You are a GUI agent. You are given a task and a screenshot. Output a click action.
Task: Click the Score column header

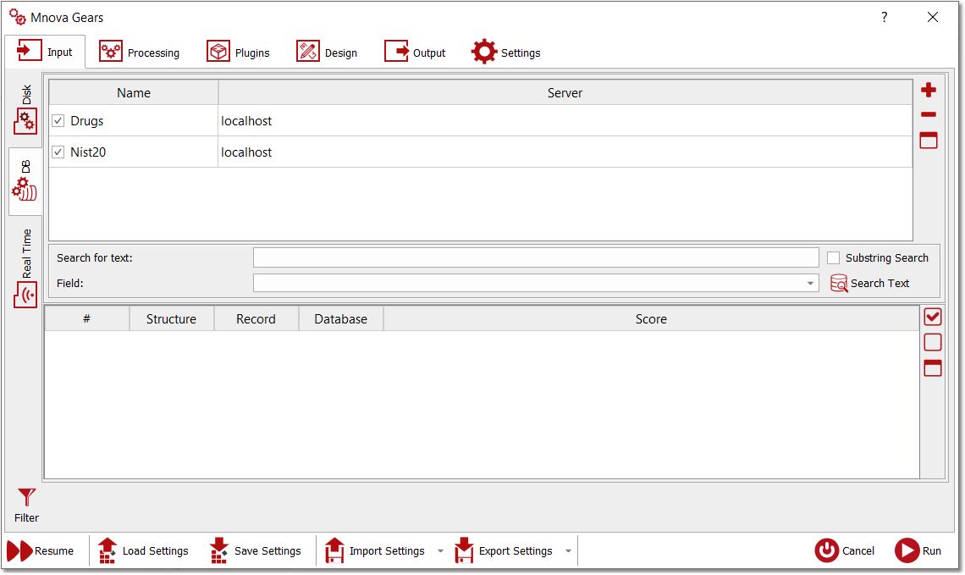click(651, 319)
